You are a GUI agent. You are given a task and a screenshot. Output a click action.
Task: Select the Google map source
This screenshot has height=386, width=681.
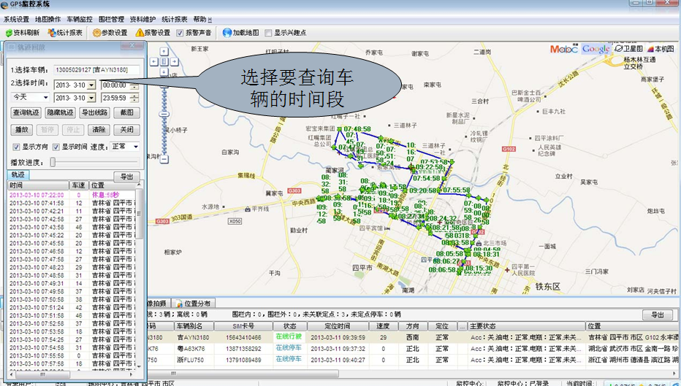(596, 49)
